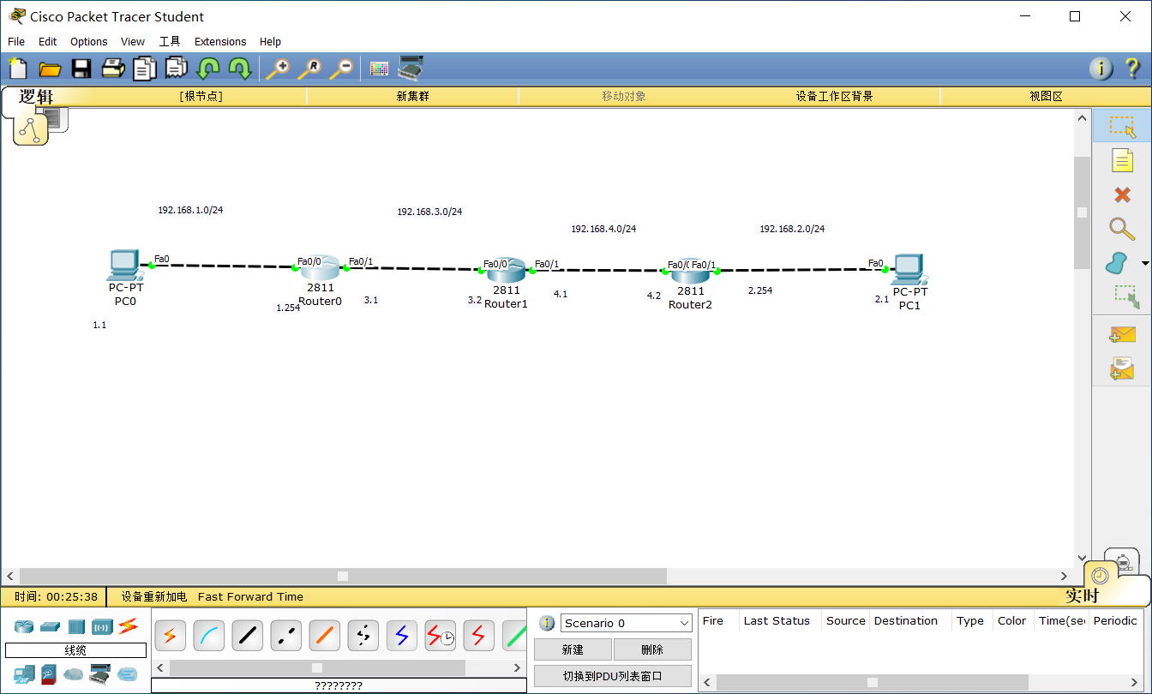Select the Connections lightning category
The height and width of the screenshot is (694, 1152).
click(x=129, y=625)
